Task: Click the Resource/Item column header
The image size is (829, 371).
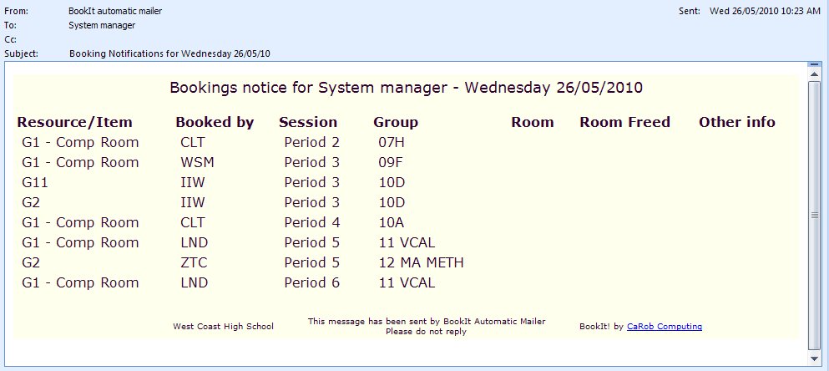Action: click(75, 122)
